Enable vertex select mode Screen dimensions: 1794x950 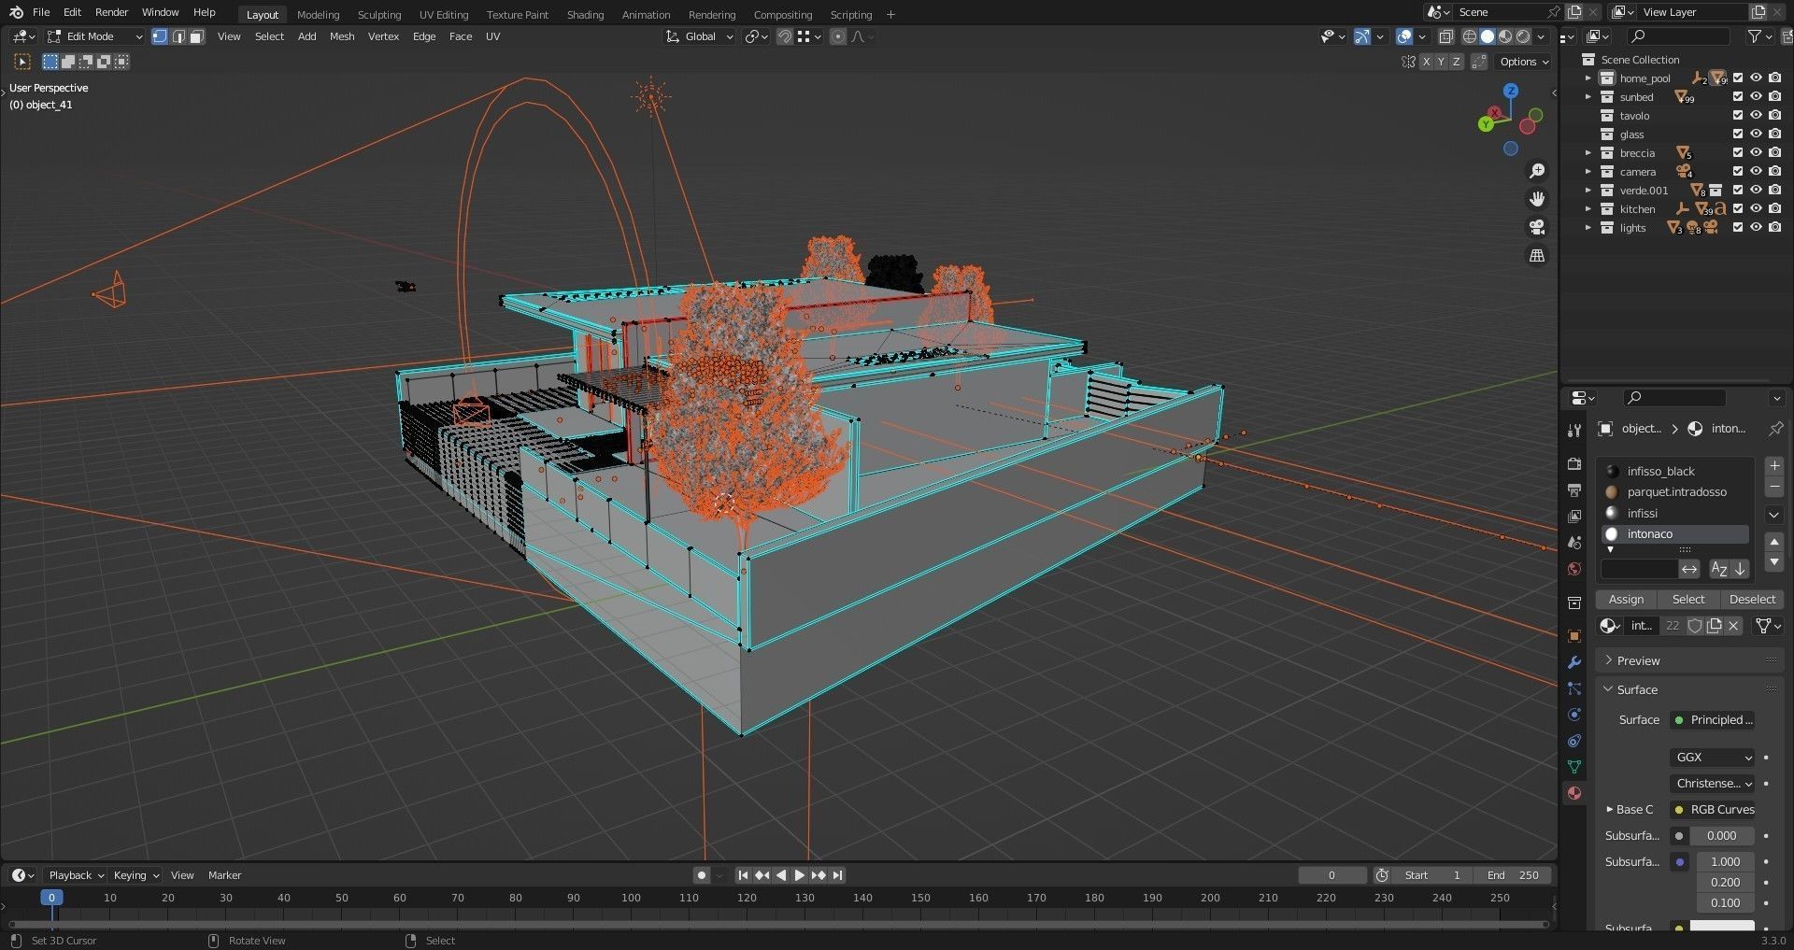point(160,36)
